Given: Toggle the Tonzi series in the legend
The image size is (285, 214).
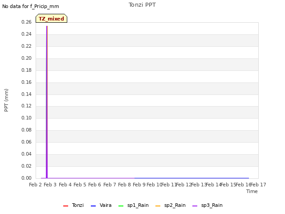Looking at the screenshot, I should click(x=73, y=205).
